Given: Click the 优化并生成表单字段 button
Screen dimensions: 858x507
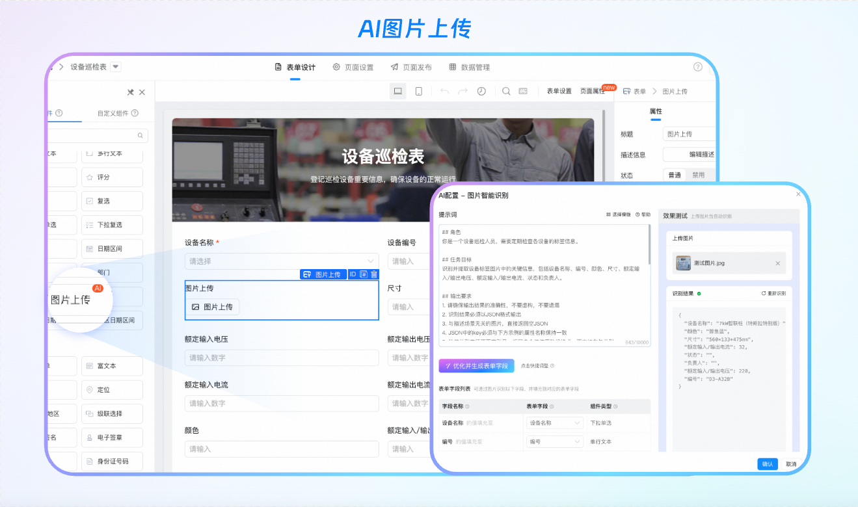Looking at the screenshot, I should [477, 366].
